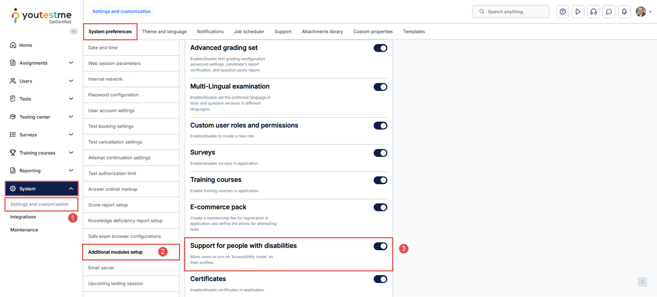The width and height of the screenshot is (657, 297).
Task: Open notifications bell icon
Action: (x=624, y=11)
